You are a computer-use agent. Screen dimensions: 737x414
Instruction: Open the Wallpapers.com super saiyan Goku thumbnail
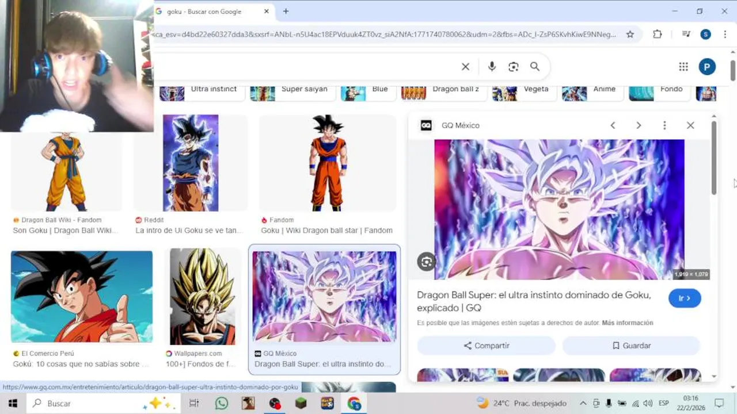tap(203, 297)
